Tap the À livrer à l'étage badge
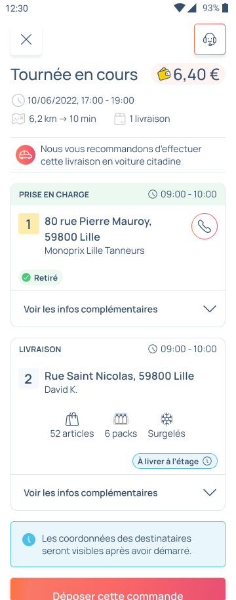236x600 pixels. 175,461
